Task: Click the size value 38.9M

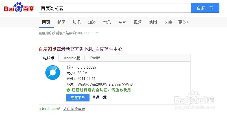Action: click(x=82, y=73)
